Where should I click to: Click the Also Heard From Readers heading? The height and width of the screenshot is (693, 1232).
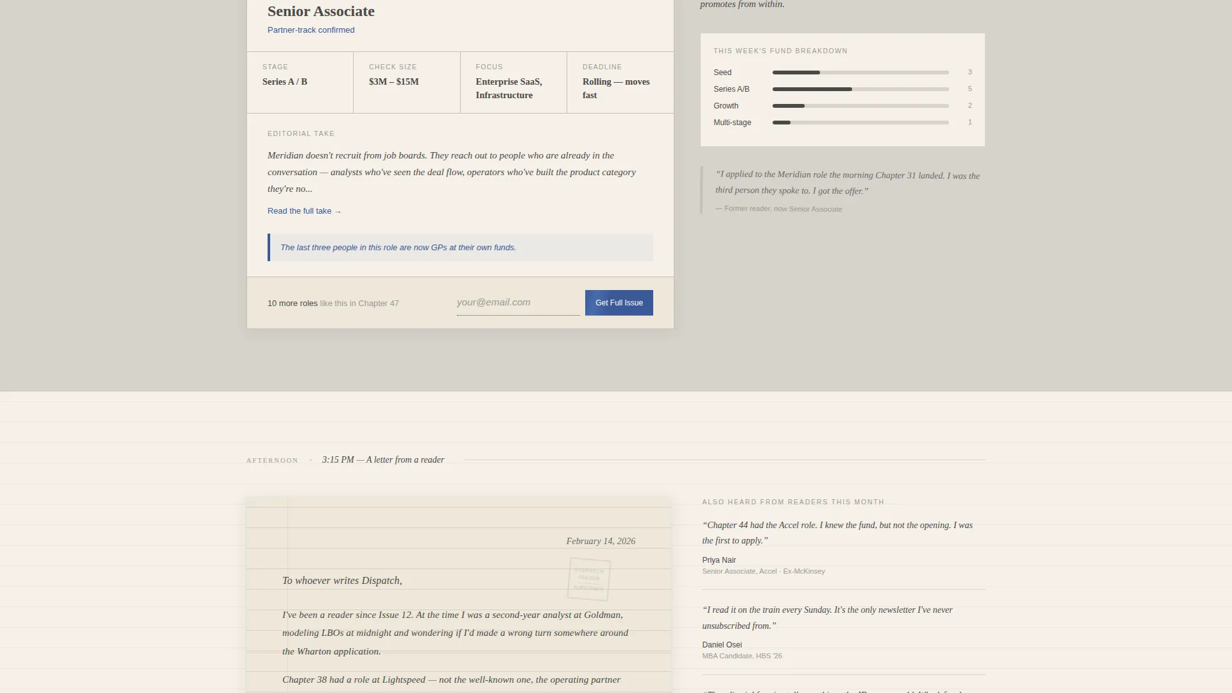click(793, 502)
